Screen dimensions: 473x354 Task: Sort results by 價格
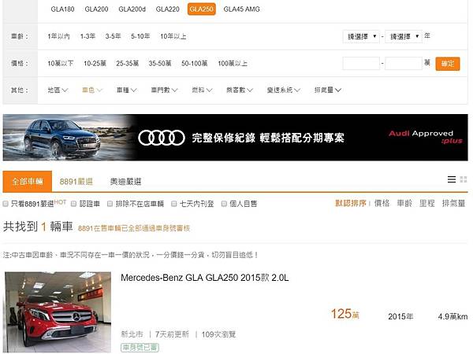382,204
